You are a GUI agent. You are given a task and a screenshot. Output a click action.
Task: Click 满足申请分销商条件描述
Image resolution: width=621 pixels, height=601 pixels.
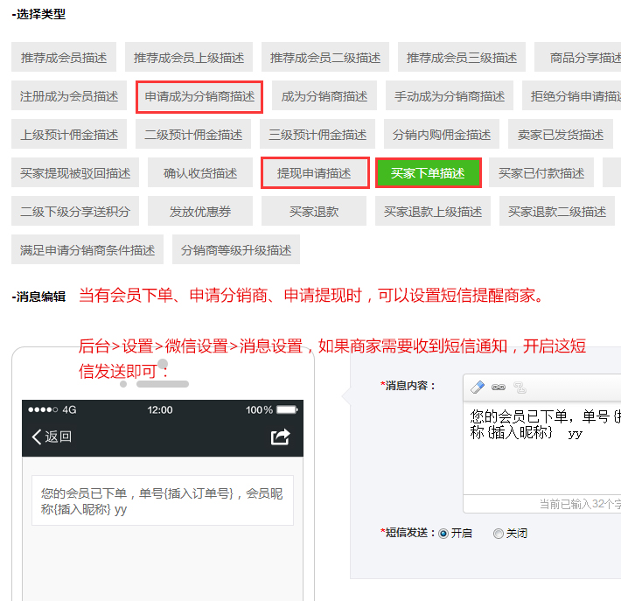(87, 250)
